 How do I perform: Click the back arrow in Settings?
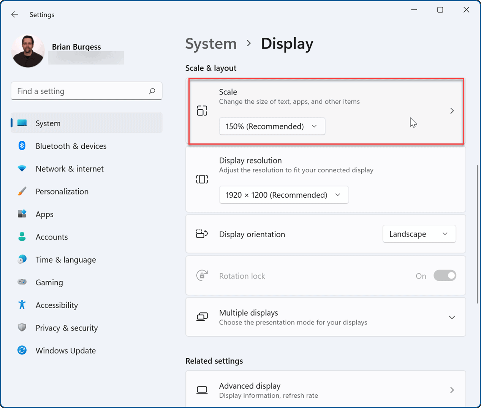pos(14,14)
